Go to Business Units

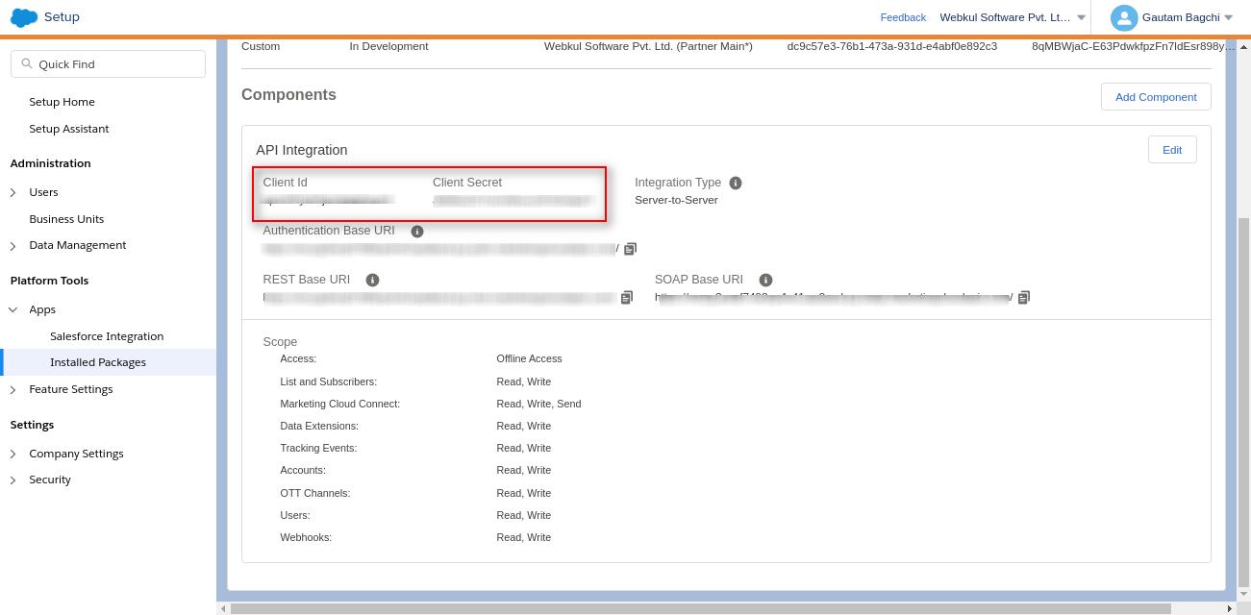tap(66, 219)
